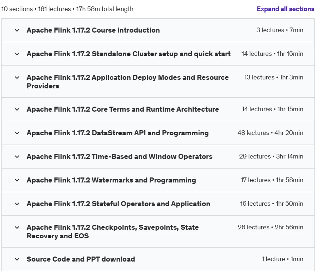The width and height of the screenshot is (316, 273).
Task: Expand Time-Based and Window Operators chevron
Action: 17,157
